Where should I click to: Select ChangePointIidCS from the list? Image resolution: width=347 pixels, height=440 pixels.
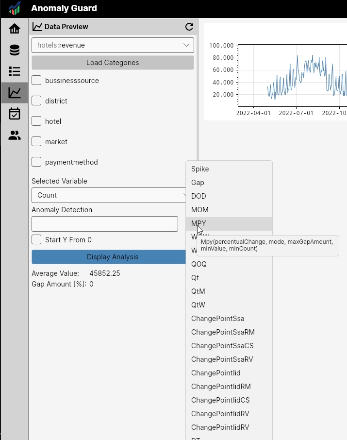229,400
